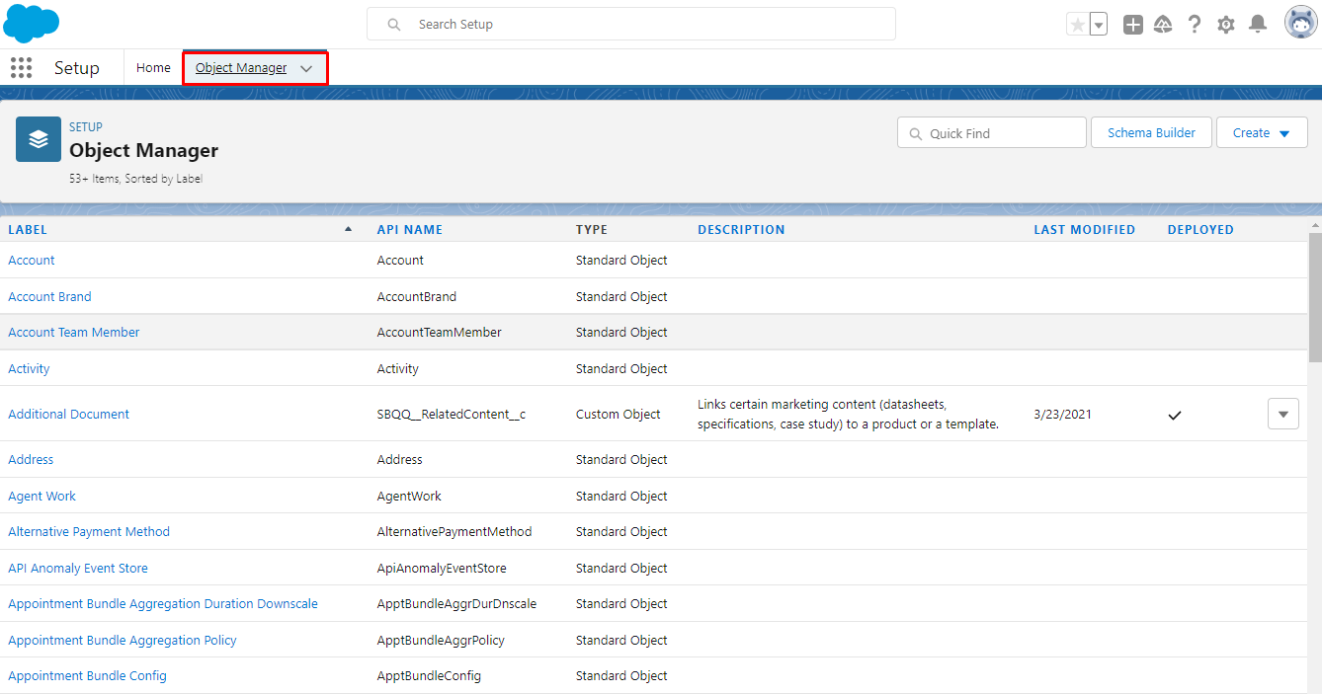Image resolution: width=1322 pixels, height=694 pixels.
Task: Open the Help question mark icon
Action: click(1195, 25)
